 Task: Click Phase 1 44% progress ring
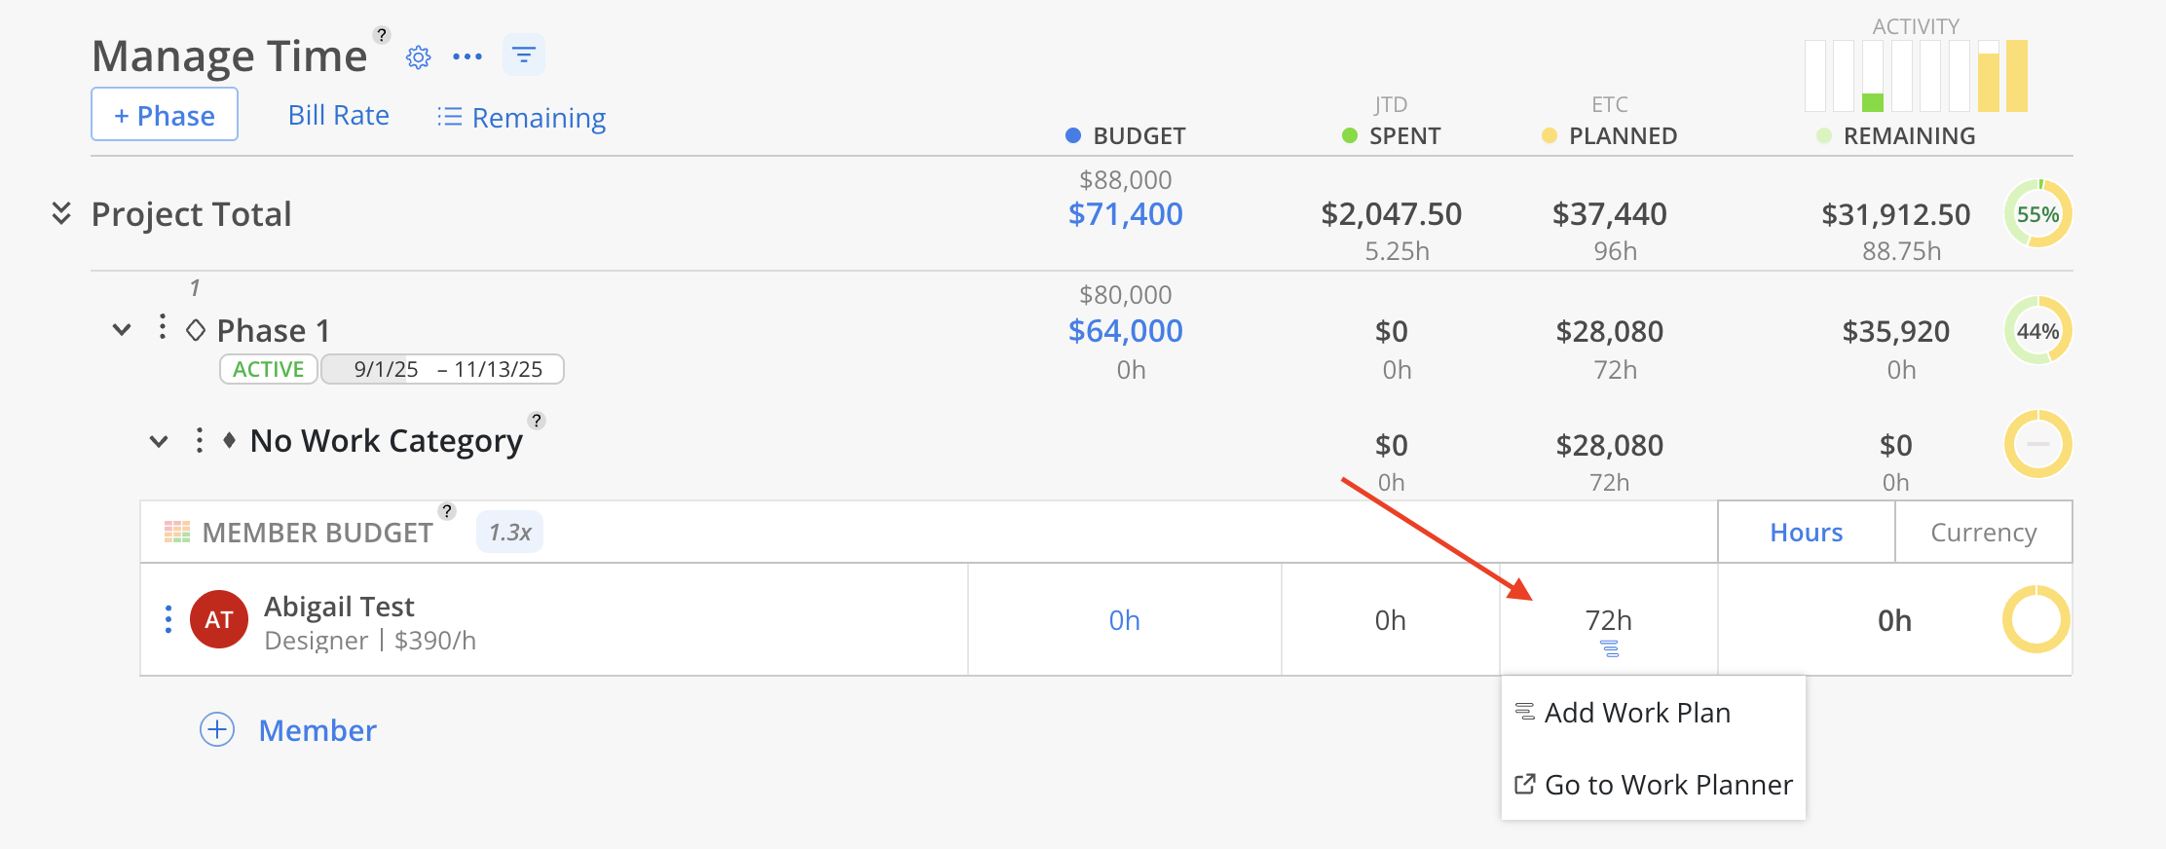pos(2037,331)
